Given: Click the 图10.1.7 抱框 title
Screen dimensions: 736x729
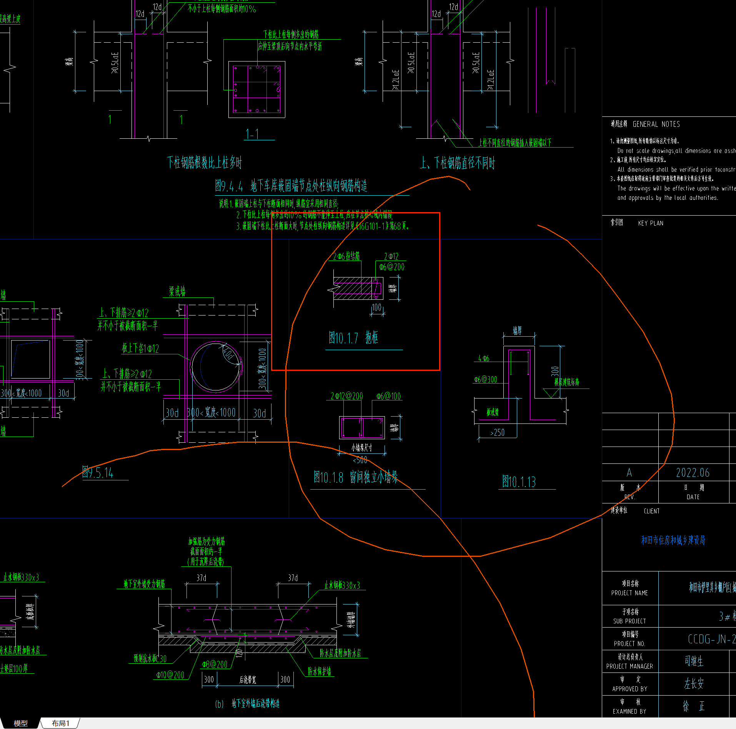Looking at the screenshot, I should pyautogui.click(x=353, y=338).
